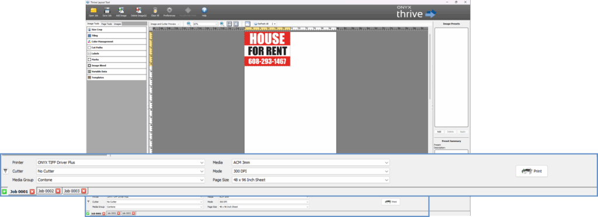
Task: Open the 10% zoom level dropdown
Action: 205,24
